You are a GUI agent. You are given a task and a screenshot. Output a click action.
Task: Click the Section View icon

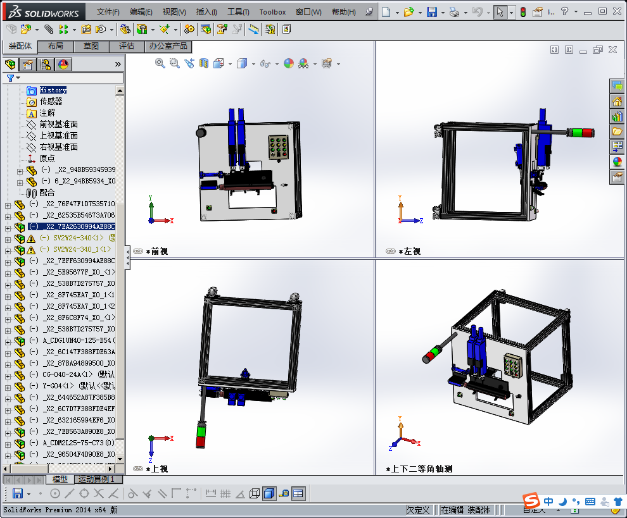(x=204, y=63)
